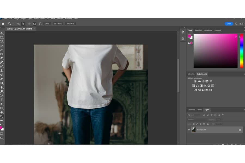Select the Frame tool
Viewport: 245px width, 163px height.
2,54
